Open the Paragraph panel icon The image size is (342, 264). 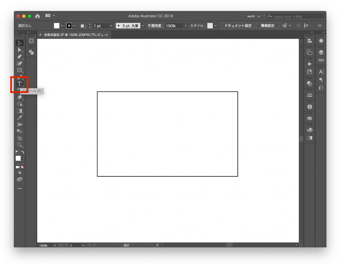point(321,80)
